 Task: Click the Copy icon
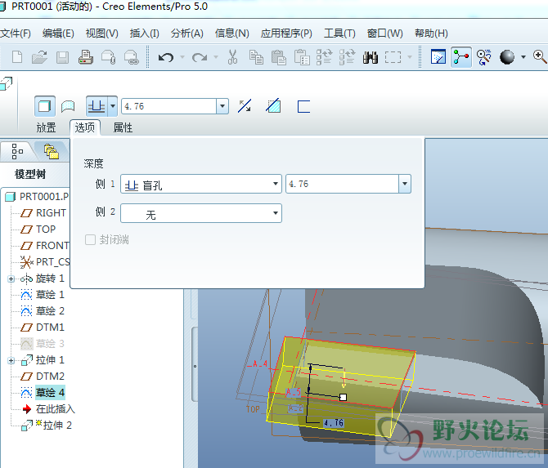click(256, 57)
